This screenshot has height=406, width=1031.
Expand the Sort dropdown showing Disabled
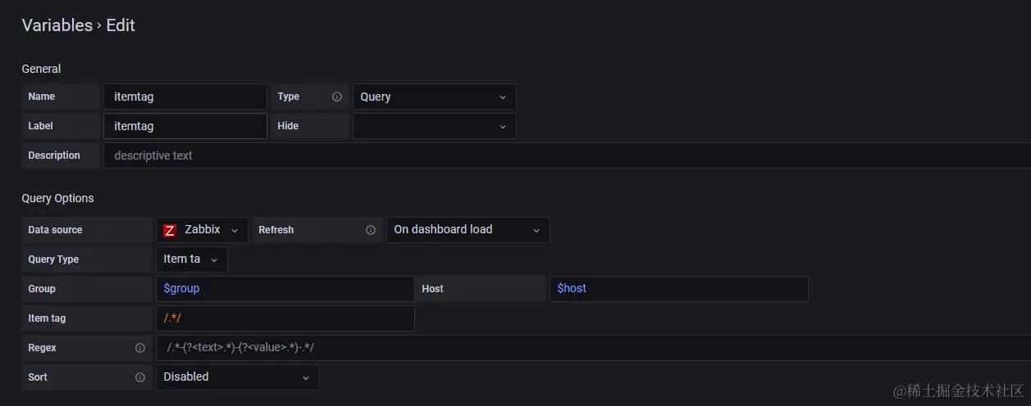237,377
